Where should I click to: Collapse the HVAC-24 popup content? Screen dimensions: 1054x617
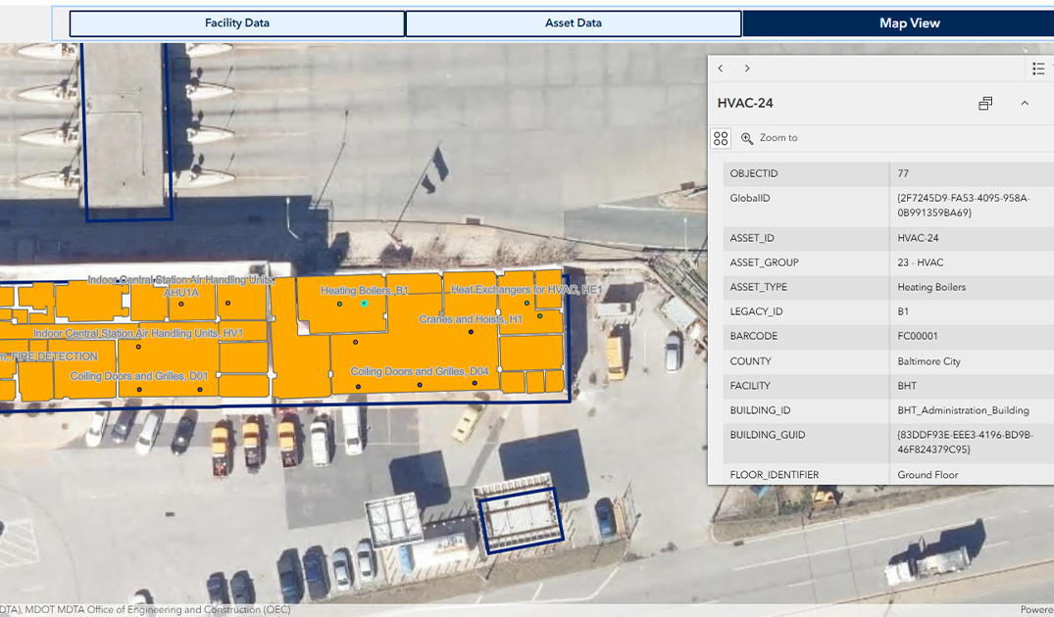(x=1025, y=104)
